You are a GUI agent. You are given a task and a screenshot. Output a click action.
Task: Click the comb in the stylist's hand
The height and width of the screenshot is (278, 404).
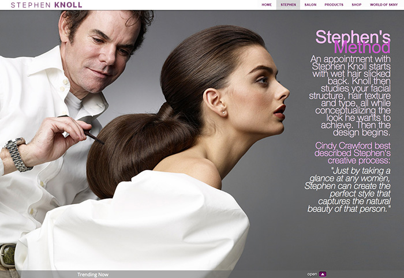(91, 134)
